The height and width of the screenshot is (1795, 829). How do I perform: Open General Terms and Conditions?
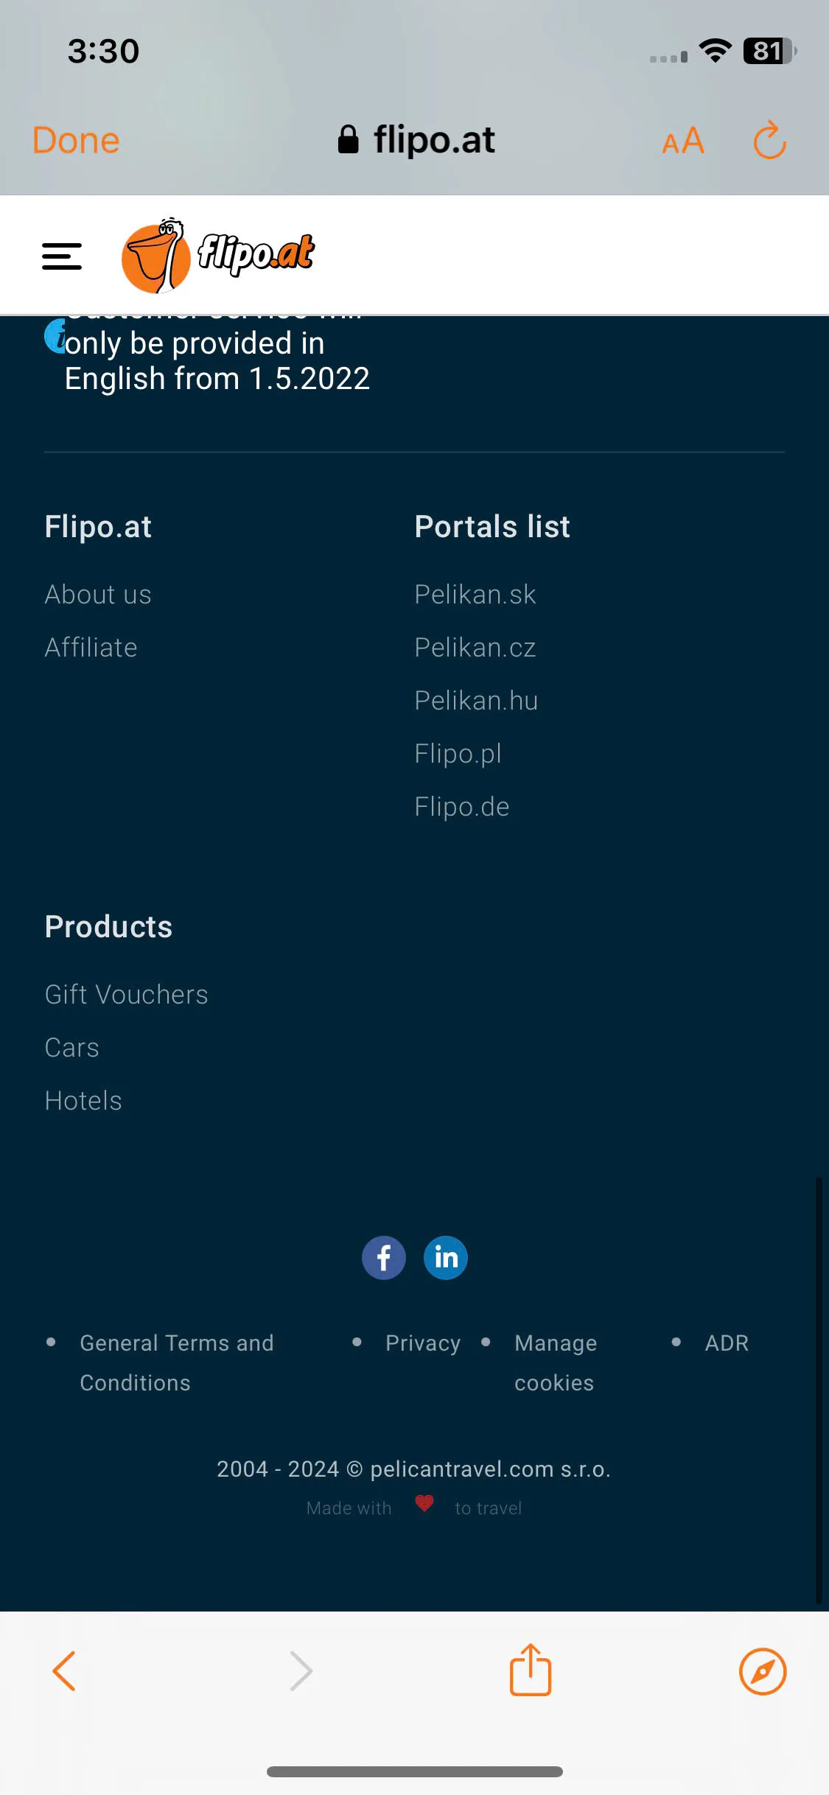point(177,1362)
